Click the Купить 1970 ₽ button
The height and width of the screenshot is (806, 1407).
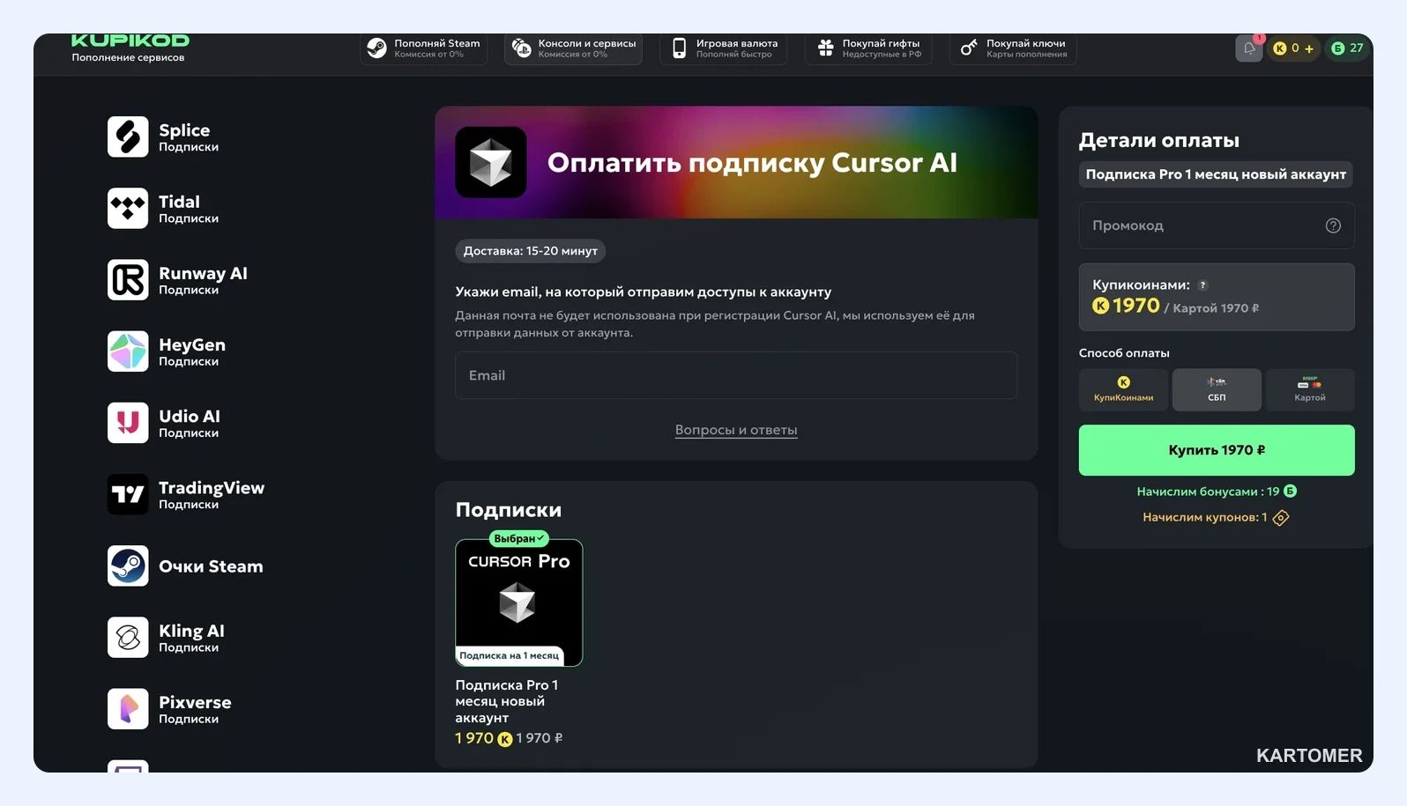[1217, 450]
